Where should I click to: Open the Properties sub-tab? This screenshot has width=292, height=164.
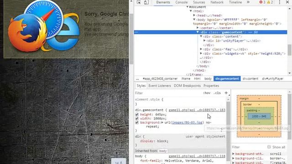(x=211, y=86)
